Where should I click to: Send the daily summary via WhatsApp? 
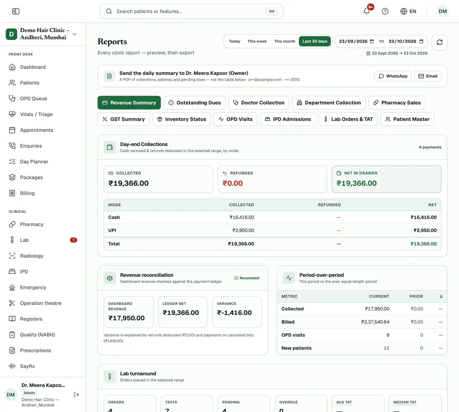click(393, 76)
